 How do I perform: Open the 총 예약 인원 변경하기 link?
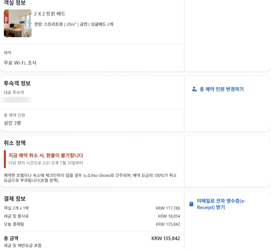click(222, 89)
